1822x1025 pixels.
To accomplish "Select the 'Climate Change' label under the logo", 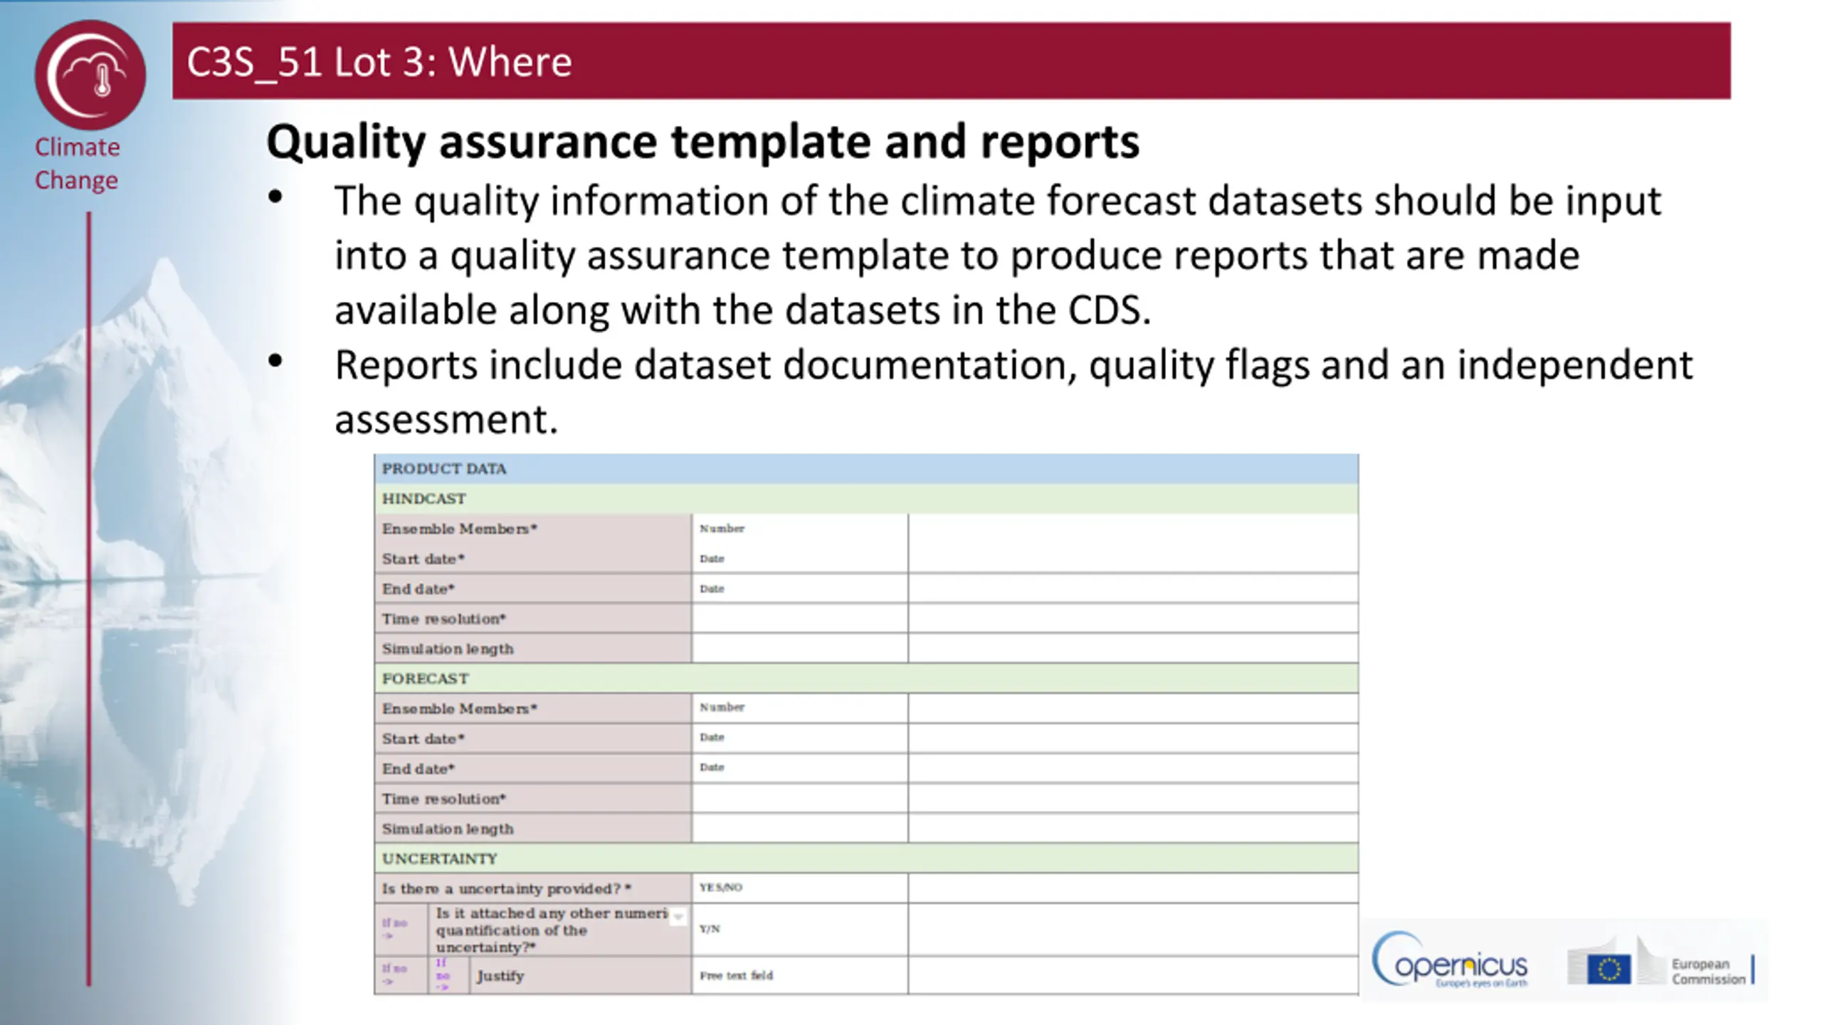I will pyautogui.click(x=77, y=164).
